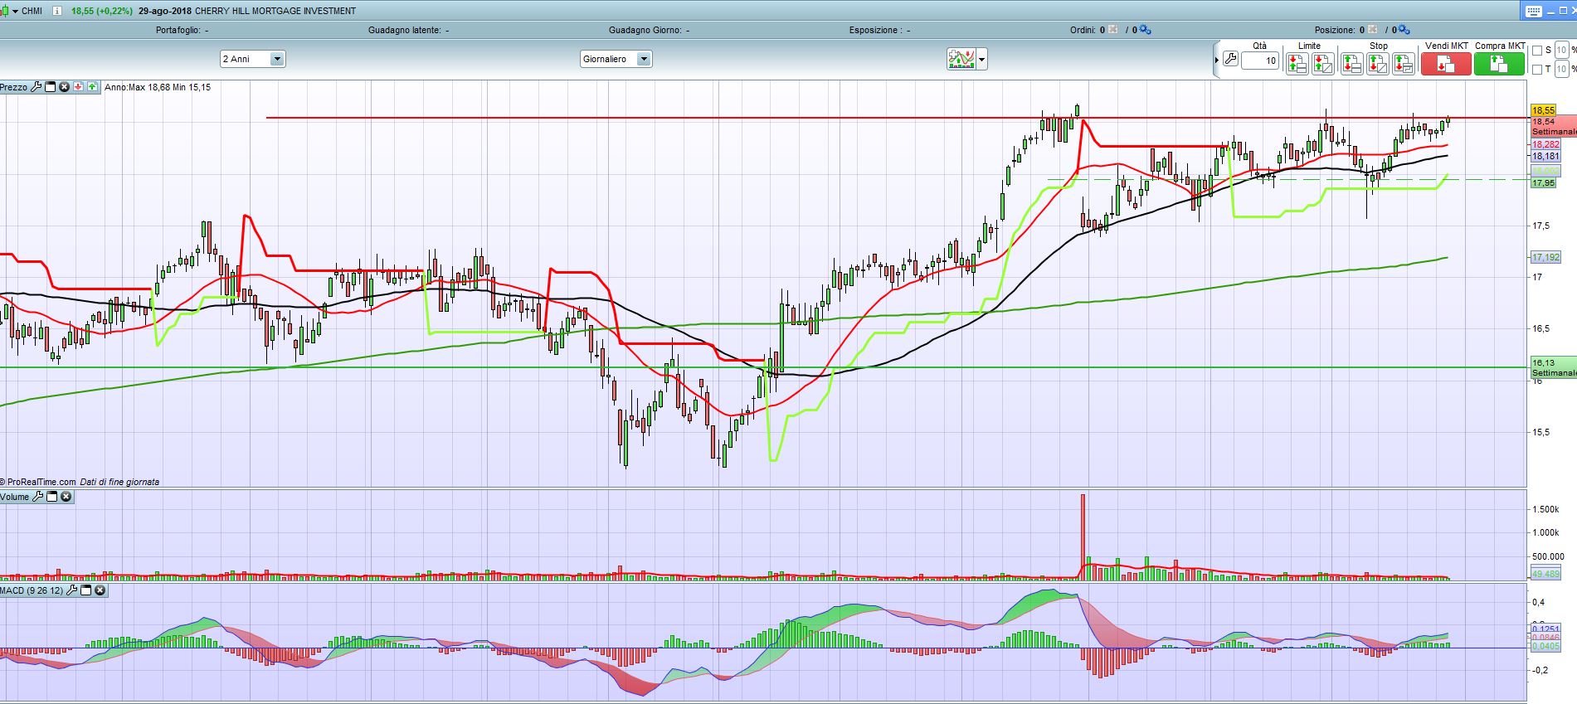
Task: Select the 18,181 moving average value label
Action: (x=1545, y=156)
